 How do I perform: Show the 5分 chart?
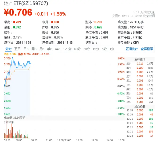click(x=104, y=49)
